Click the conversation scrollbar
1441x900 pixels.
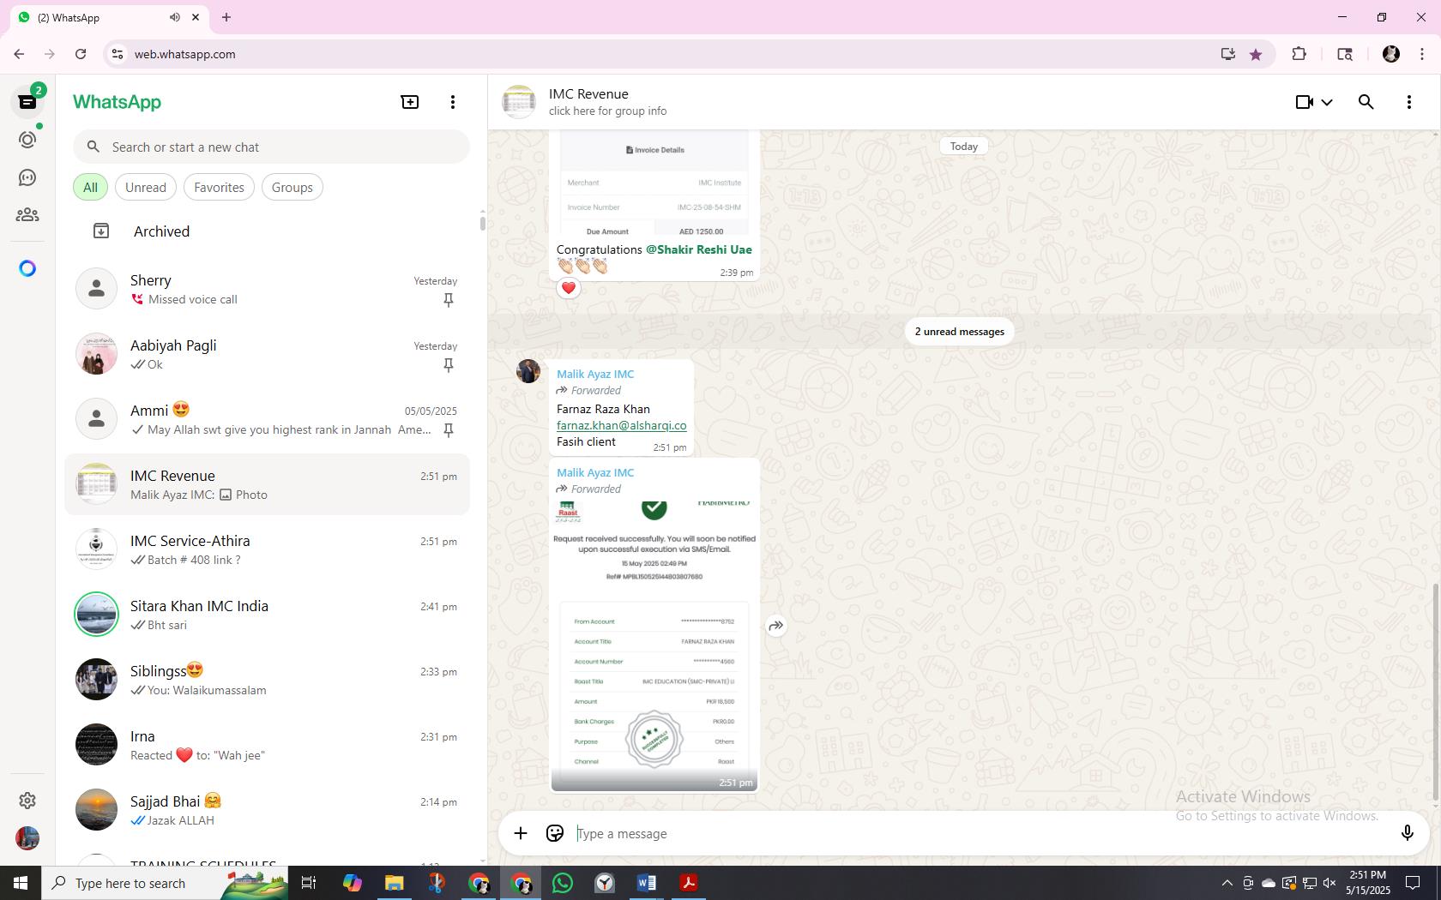point(1435,693)
